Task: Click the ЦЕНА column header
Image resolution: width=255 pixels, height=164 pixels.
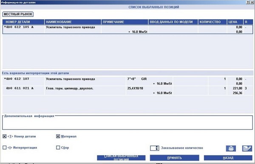Action: [235, 22]
